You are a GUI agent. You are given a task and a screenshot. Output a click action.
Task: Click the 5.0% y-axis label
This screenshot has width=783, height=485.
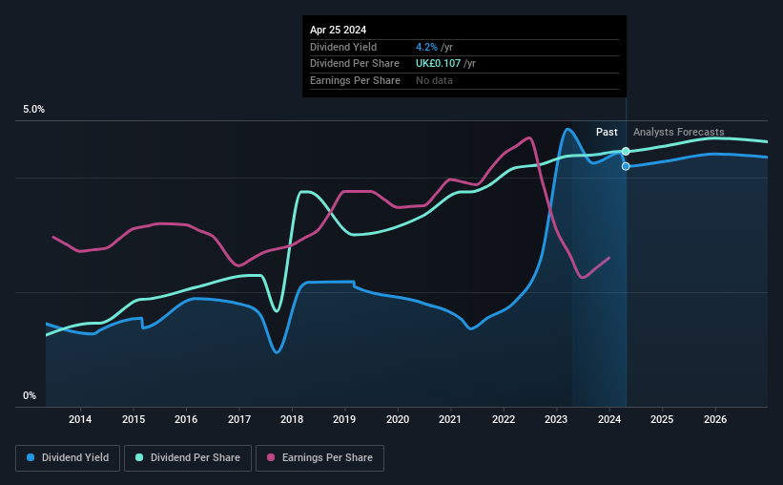33,110
